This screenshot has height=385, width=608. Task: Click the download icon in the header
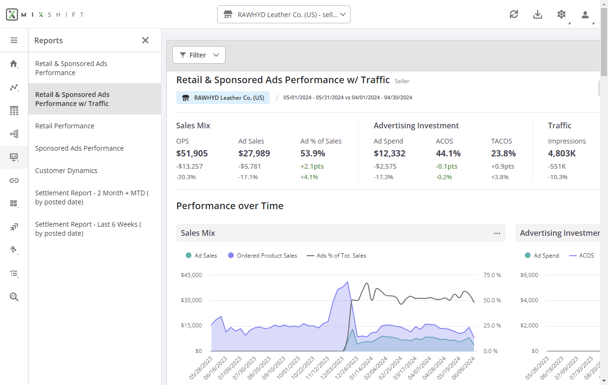click(538, 14)
